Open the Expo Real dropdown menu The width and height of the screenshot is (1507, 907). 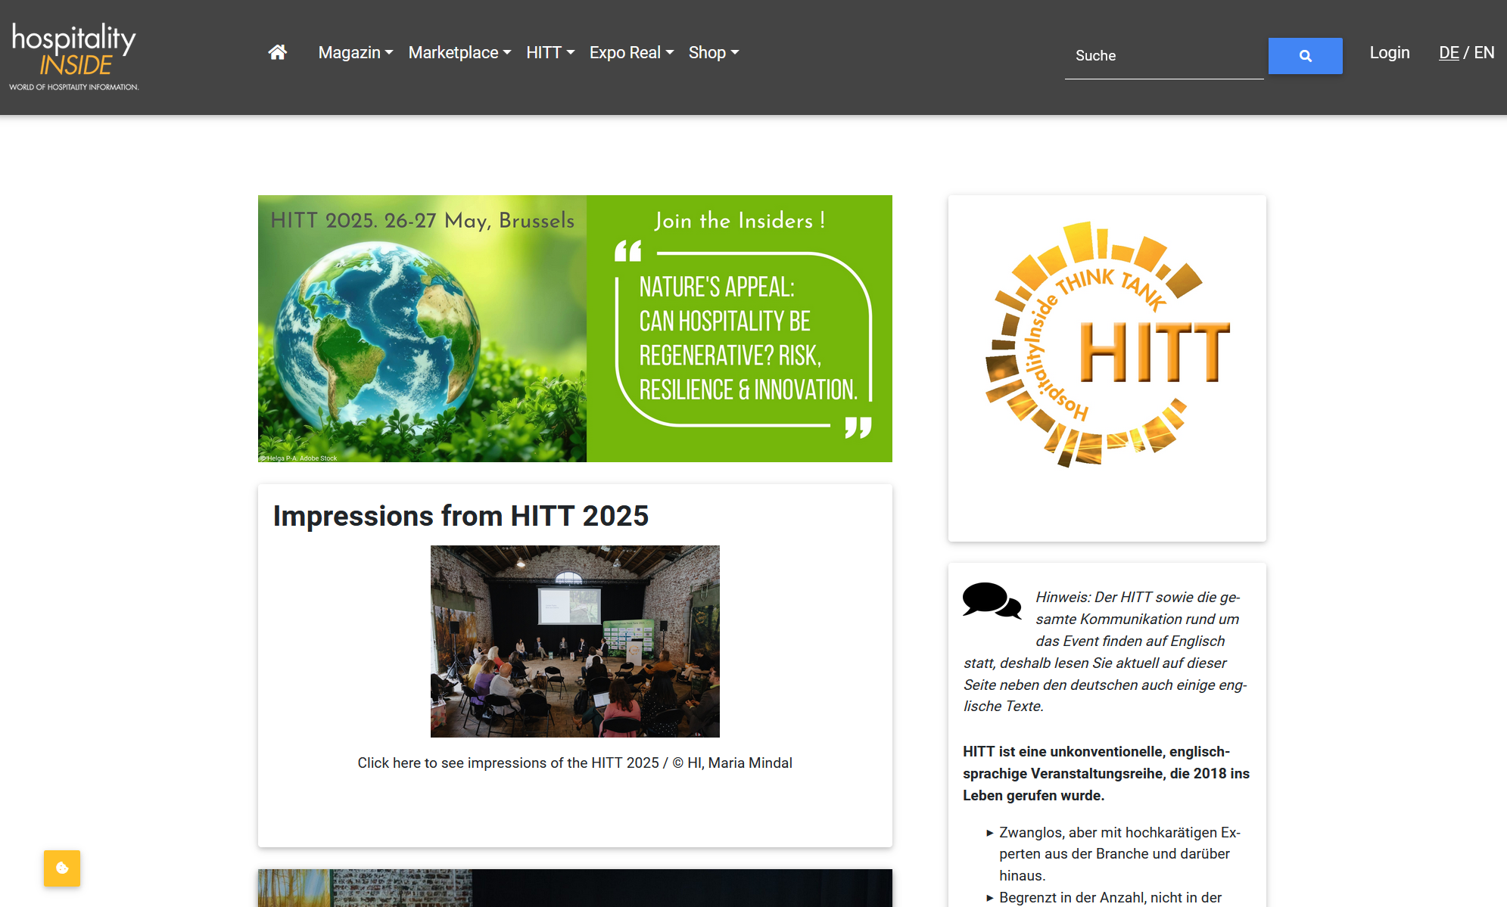point(632,52)
